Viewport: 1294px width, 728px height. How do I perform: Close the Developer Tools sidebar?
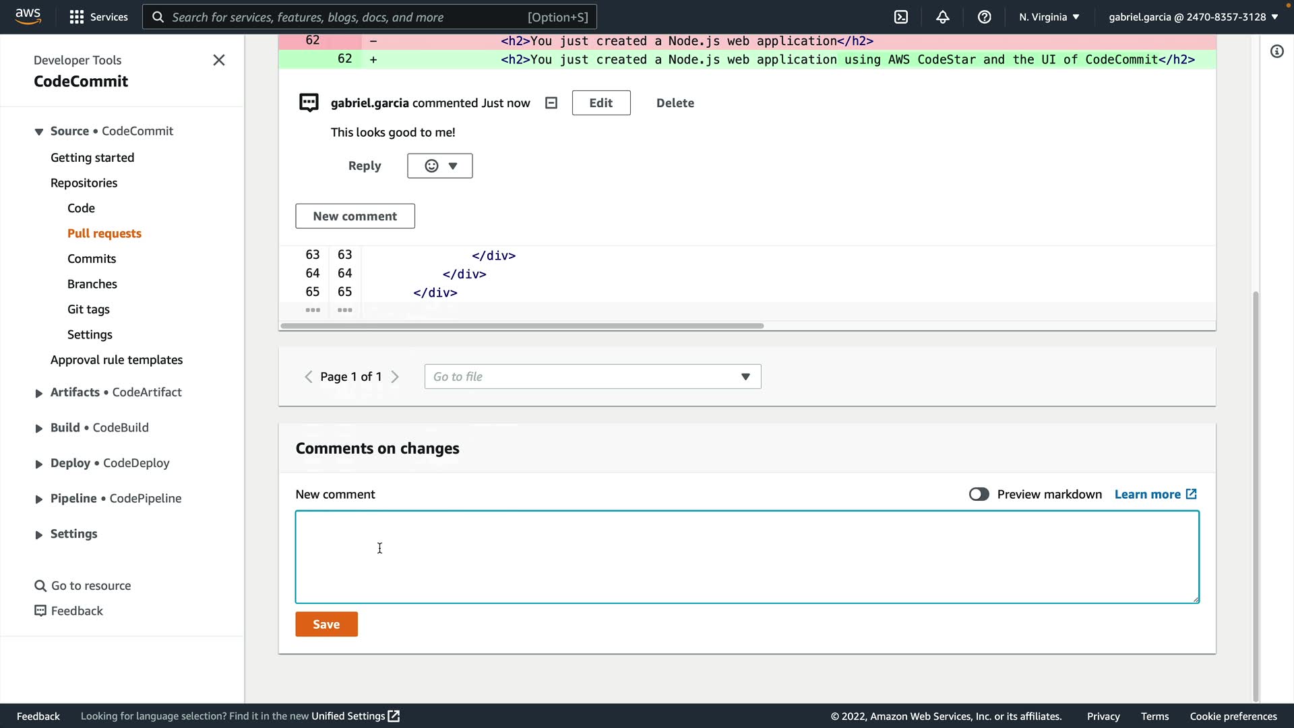pyautogui.click(x=218, y=60)
